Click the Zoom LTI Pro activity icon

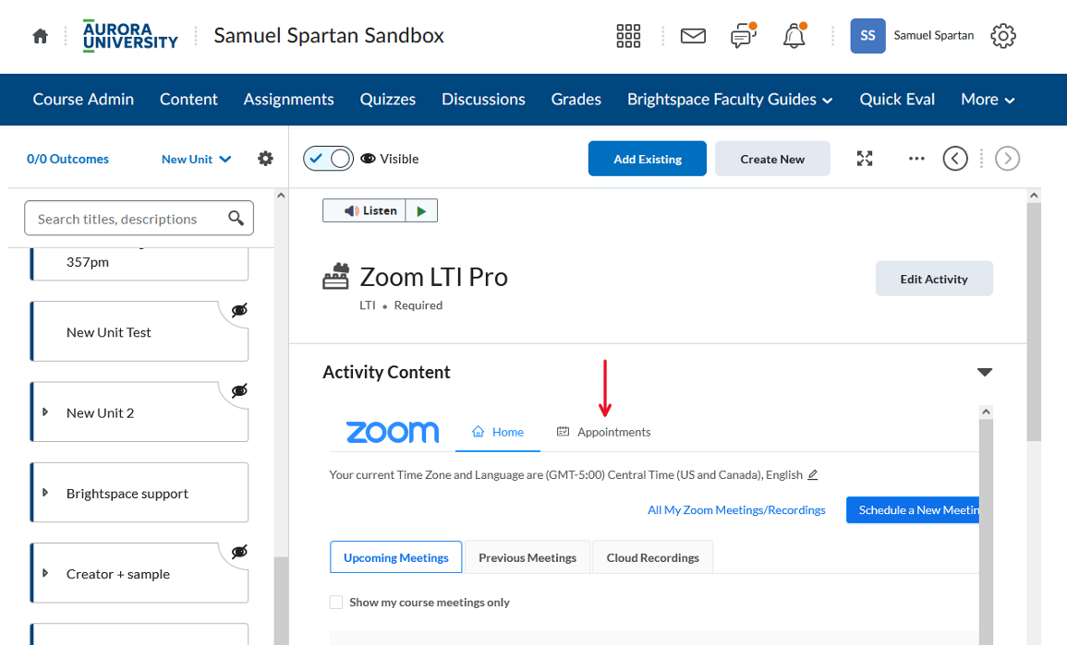click(335, 277)
